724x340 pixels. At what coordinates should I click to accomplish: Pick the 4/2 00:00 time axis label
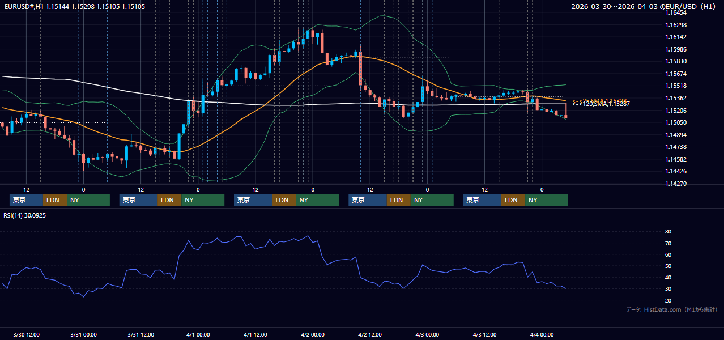pyautogui.click(x=313, y=334)
